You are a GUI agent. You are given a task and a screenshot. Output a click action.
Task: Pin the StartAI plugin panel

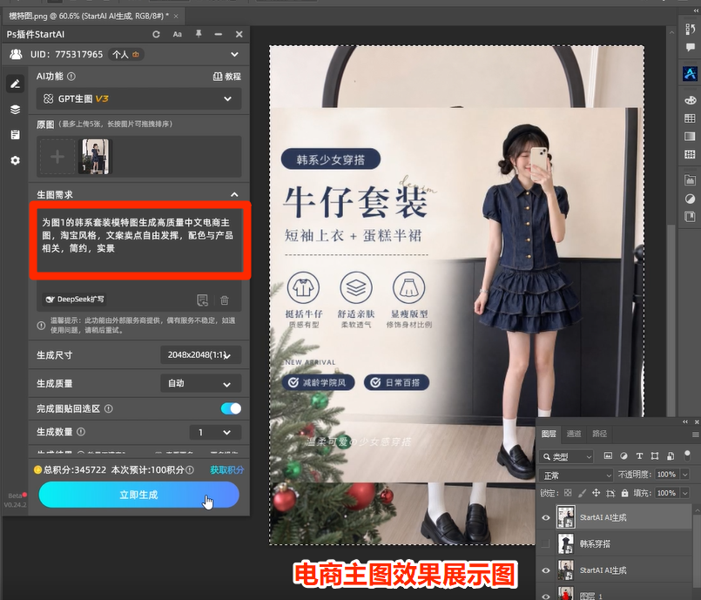click(199, 34)
